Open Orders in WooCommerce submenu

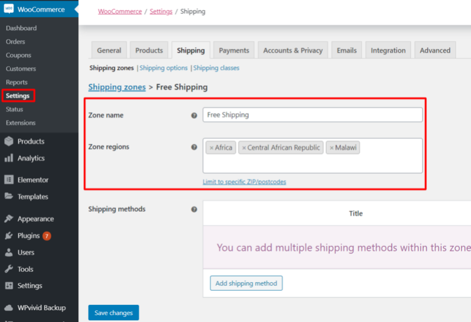coord(15,42)
